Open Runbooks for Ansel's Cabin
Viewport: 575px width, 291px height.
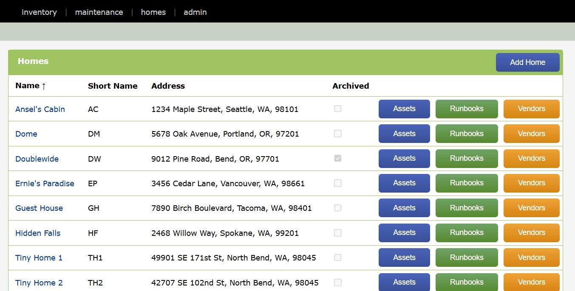tap(467, 109)
